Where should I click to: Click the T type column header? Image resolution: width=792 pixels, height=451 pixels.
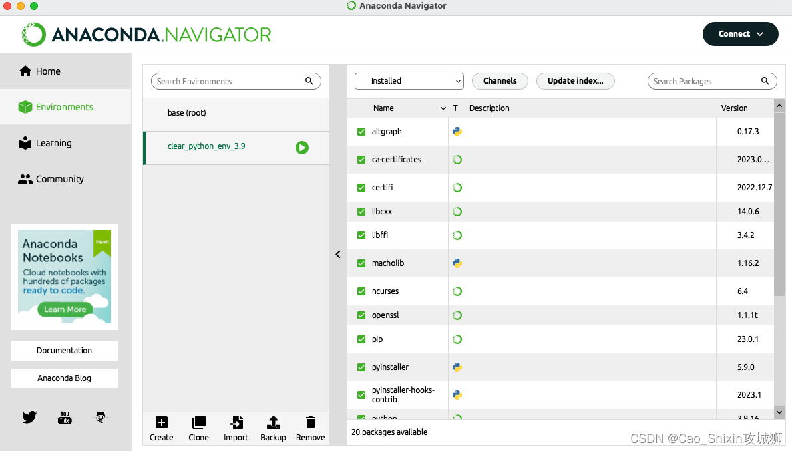coord(456,108)
